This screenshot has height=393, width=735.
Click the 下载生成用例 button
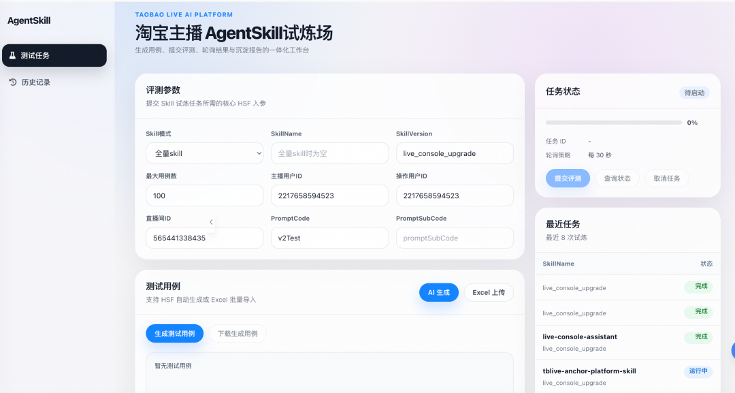pos(238,334)
